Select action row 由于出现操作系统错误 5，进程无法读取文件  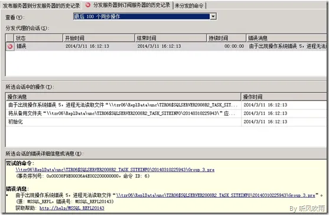pyautogui.click(x=166, y=105)
